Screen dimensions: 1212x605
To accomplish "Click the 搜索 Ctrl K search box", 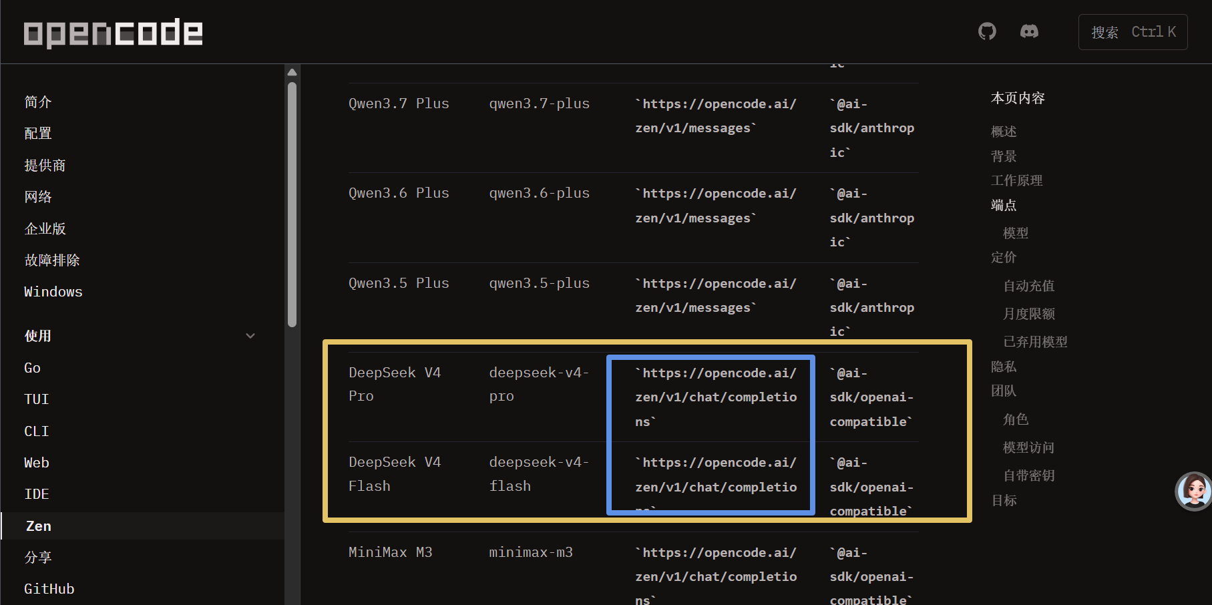I will tap(1133, 32).
